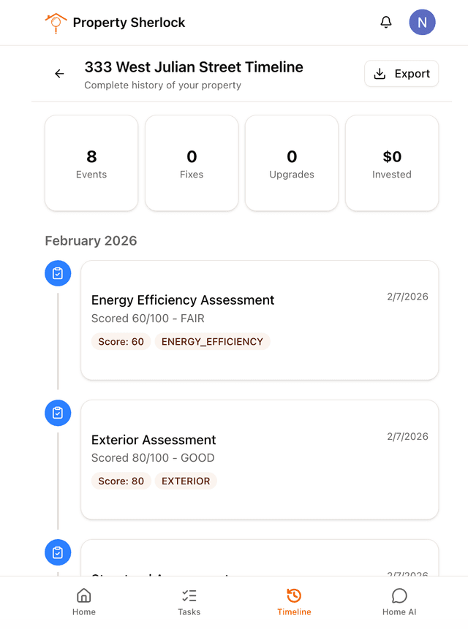Open the Exterior Assessment card
Screen dimensions: 468x629
click(x=260, y=460)
